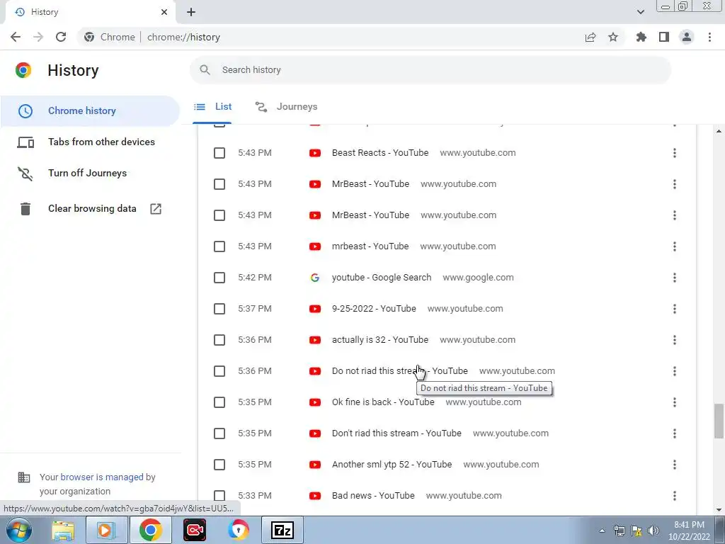This screenshot has width=725, height=544.
Task: Open actions menu for youtube Google Search
Action: [675, 278]
